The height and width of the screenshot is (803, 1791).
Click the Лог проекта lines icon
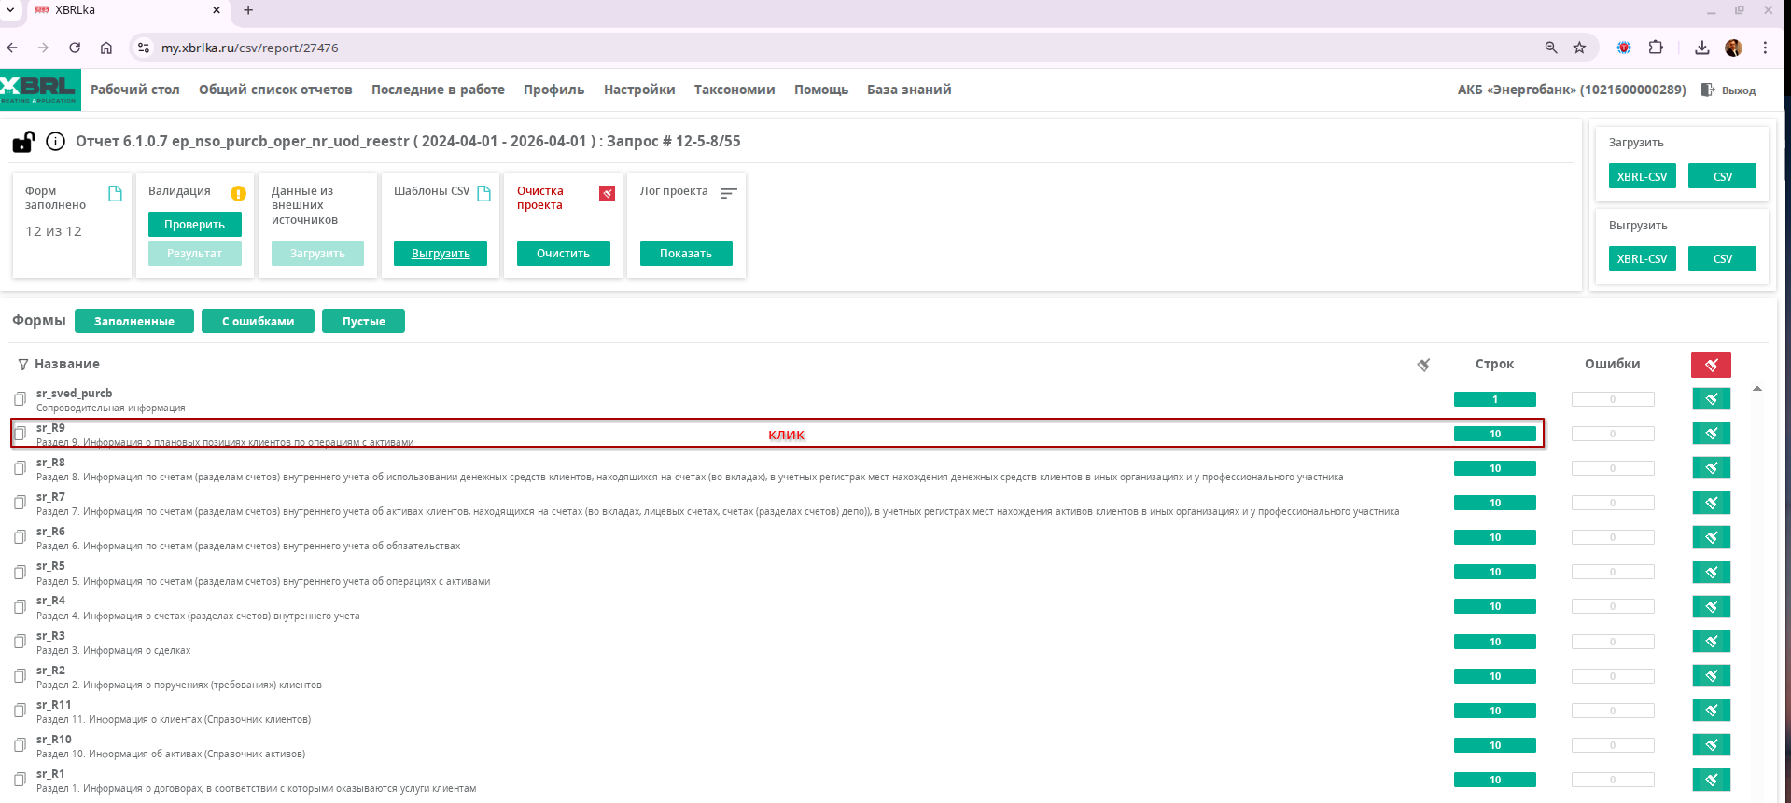729,193
